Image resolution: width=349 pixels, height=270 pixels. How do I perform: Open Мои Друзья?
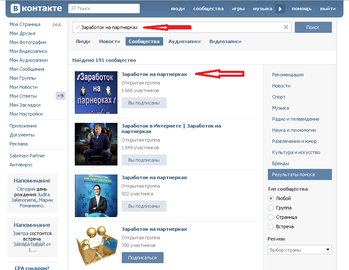pyautogui.click(x=22, y=33)
